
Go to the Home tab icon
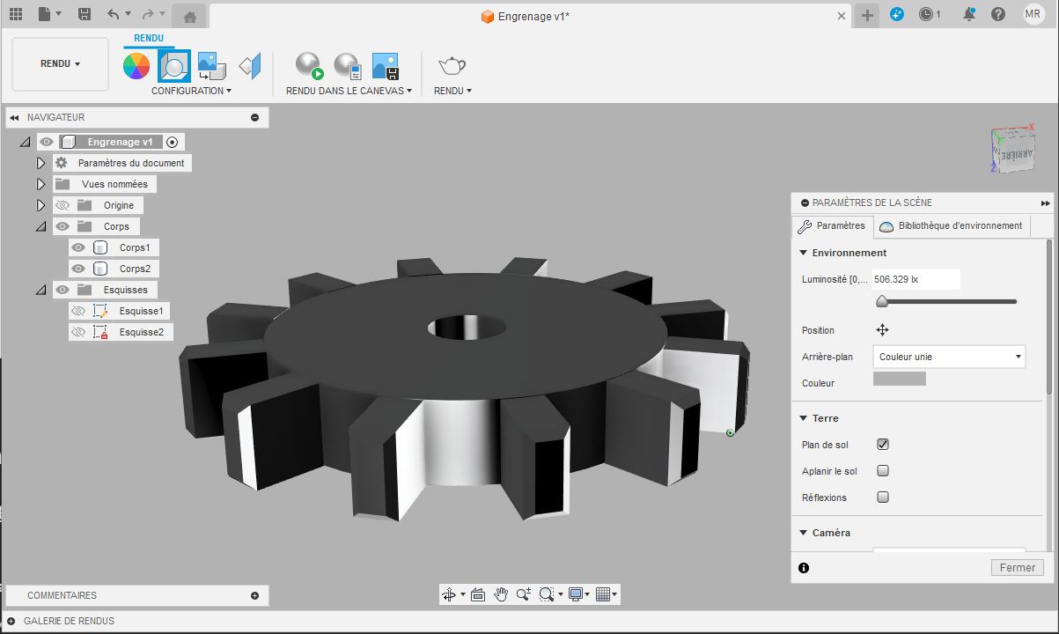click(x=189, y=17)
